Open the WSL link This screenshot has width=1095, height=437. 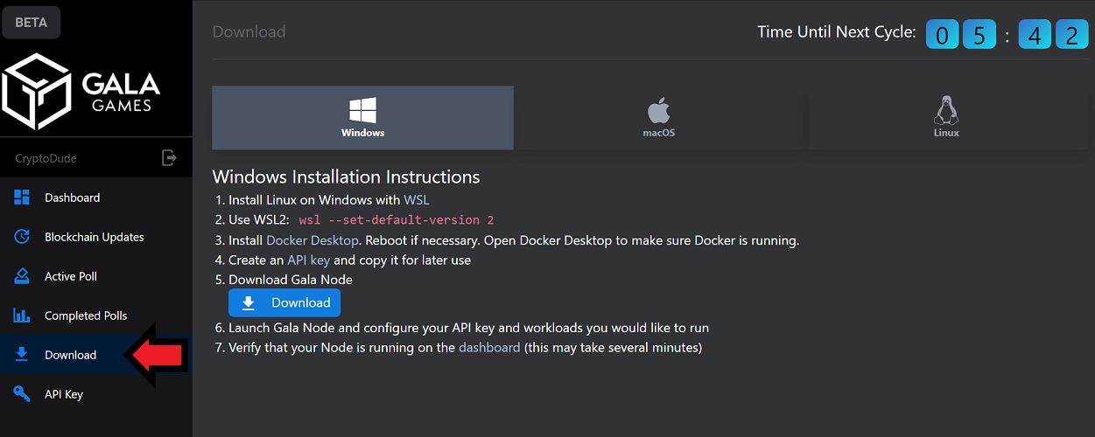417,200
